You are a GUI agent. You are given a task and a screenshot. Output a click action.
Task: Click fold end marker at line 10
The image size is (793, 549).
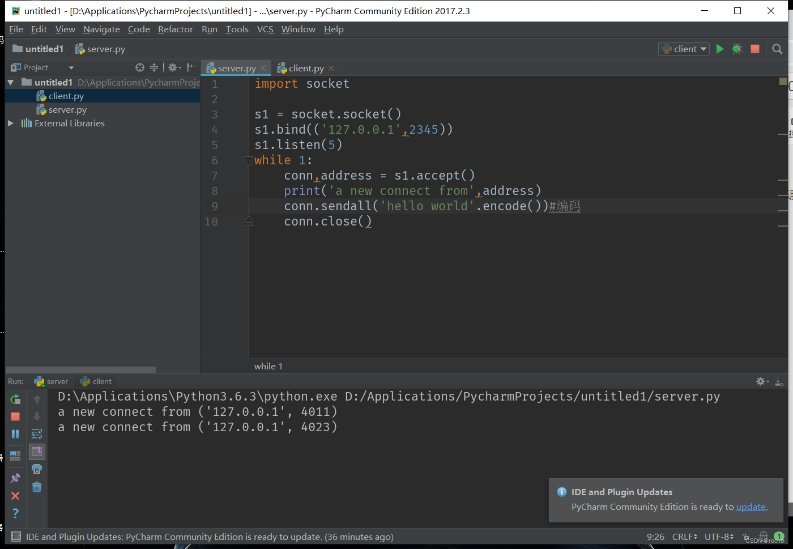[x=249, y=222]
